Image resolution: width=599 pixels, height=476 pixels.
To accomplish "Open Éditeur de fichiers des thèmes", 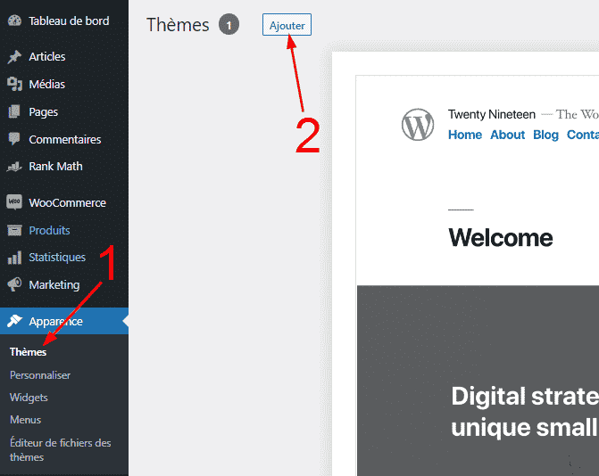I will pyautogui.click(x=60, y=449).
